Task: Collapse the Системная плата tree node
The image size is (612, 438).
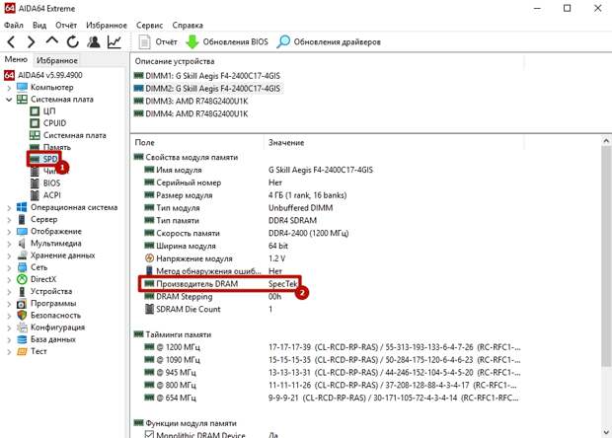Action: point(9,100)
